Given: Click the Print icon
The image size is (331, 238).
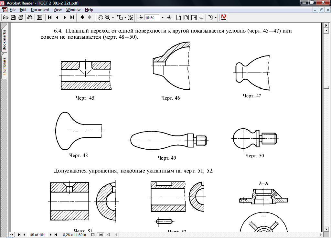Looking at the screenshot, I should 21,17.
